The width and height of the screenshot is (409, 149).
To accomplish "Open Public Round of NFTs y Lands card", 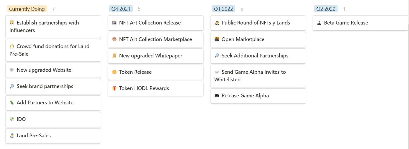I will [258, 23].
